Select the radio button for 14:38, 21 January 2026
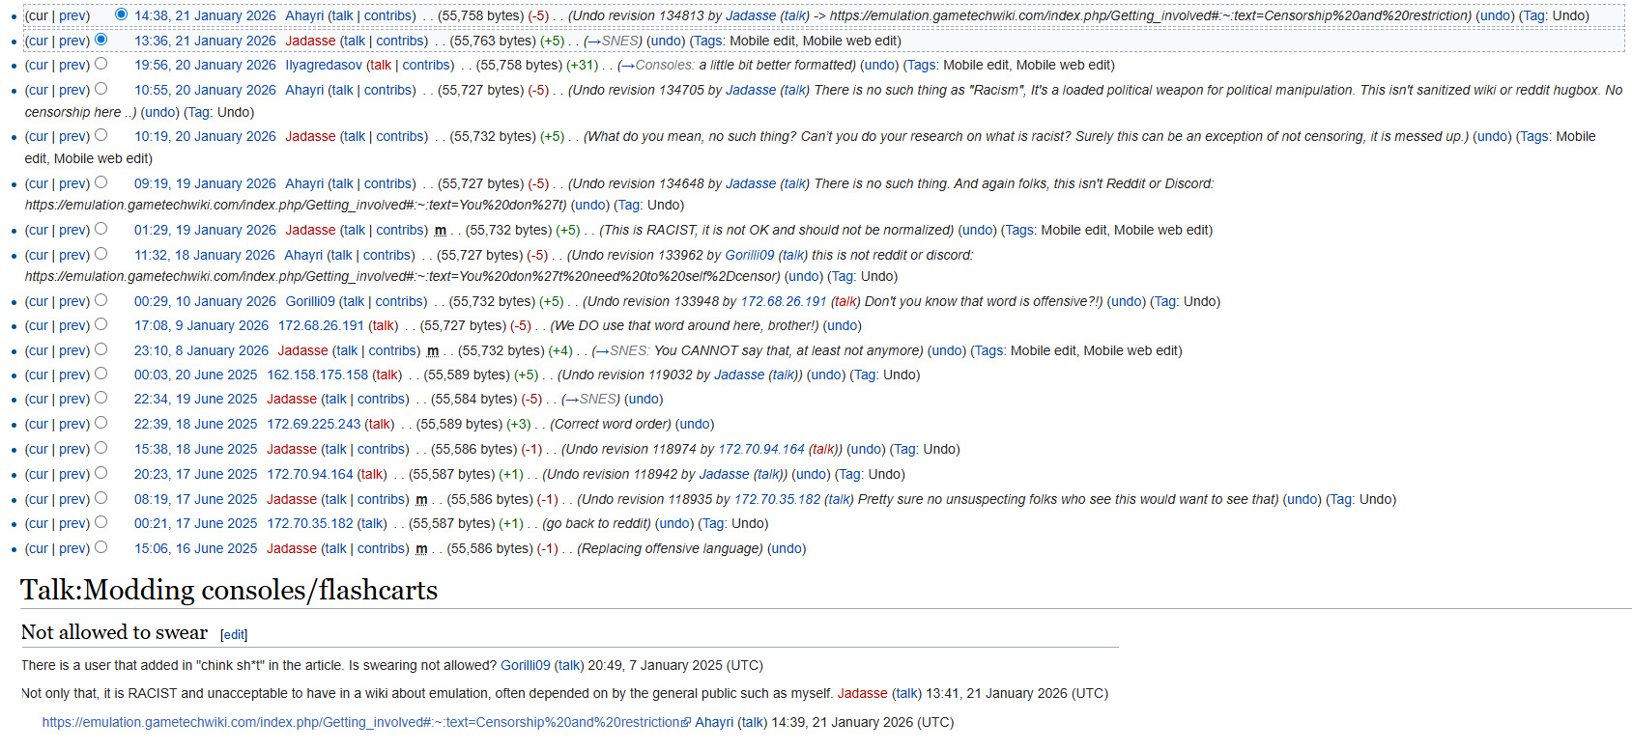Screen dimensions: 1632x750 121,14
